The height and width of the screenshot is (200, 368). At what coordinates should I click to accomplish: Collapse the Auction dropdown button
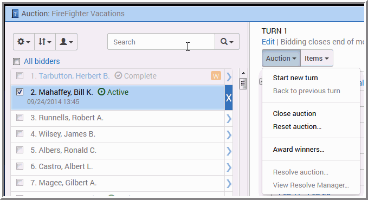(281, 58)
